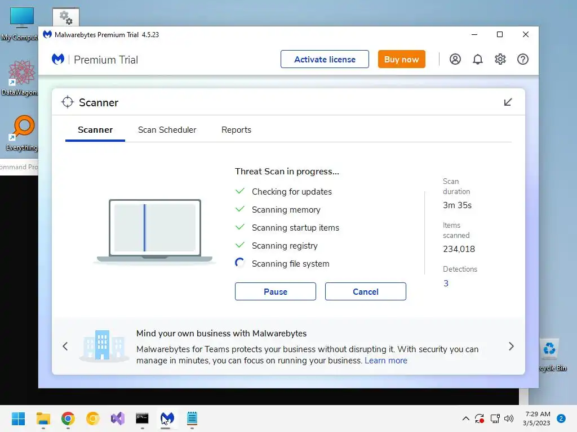Click the detections count 3
The width and height of the screenshot is (577, 432).
446,283
